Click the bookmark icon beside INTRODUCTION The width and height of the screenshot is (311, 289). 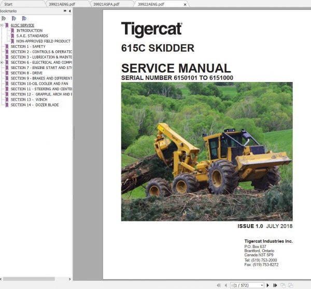[x=12, y=31]
